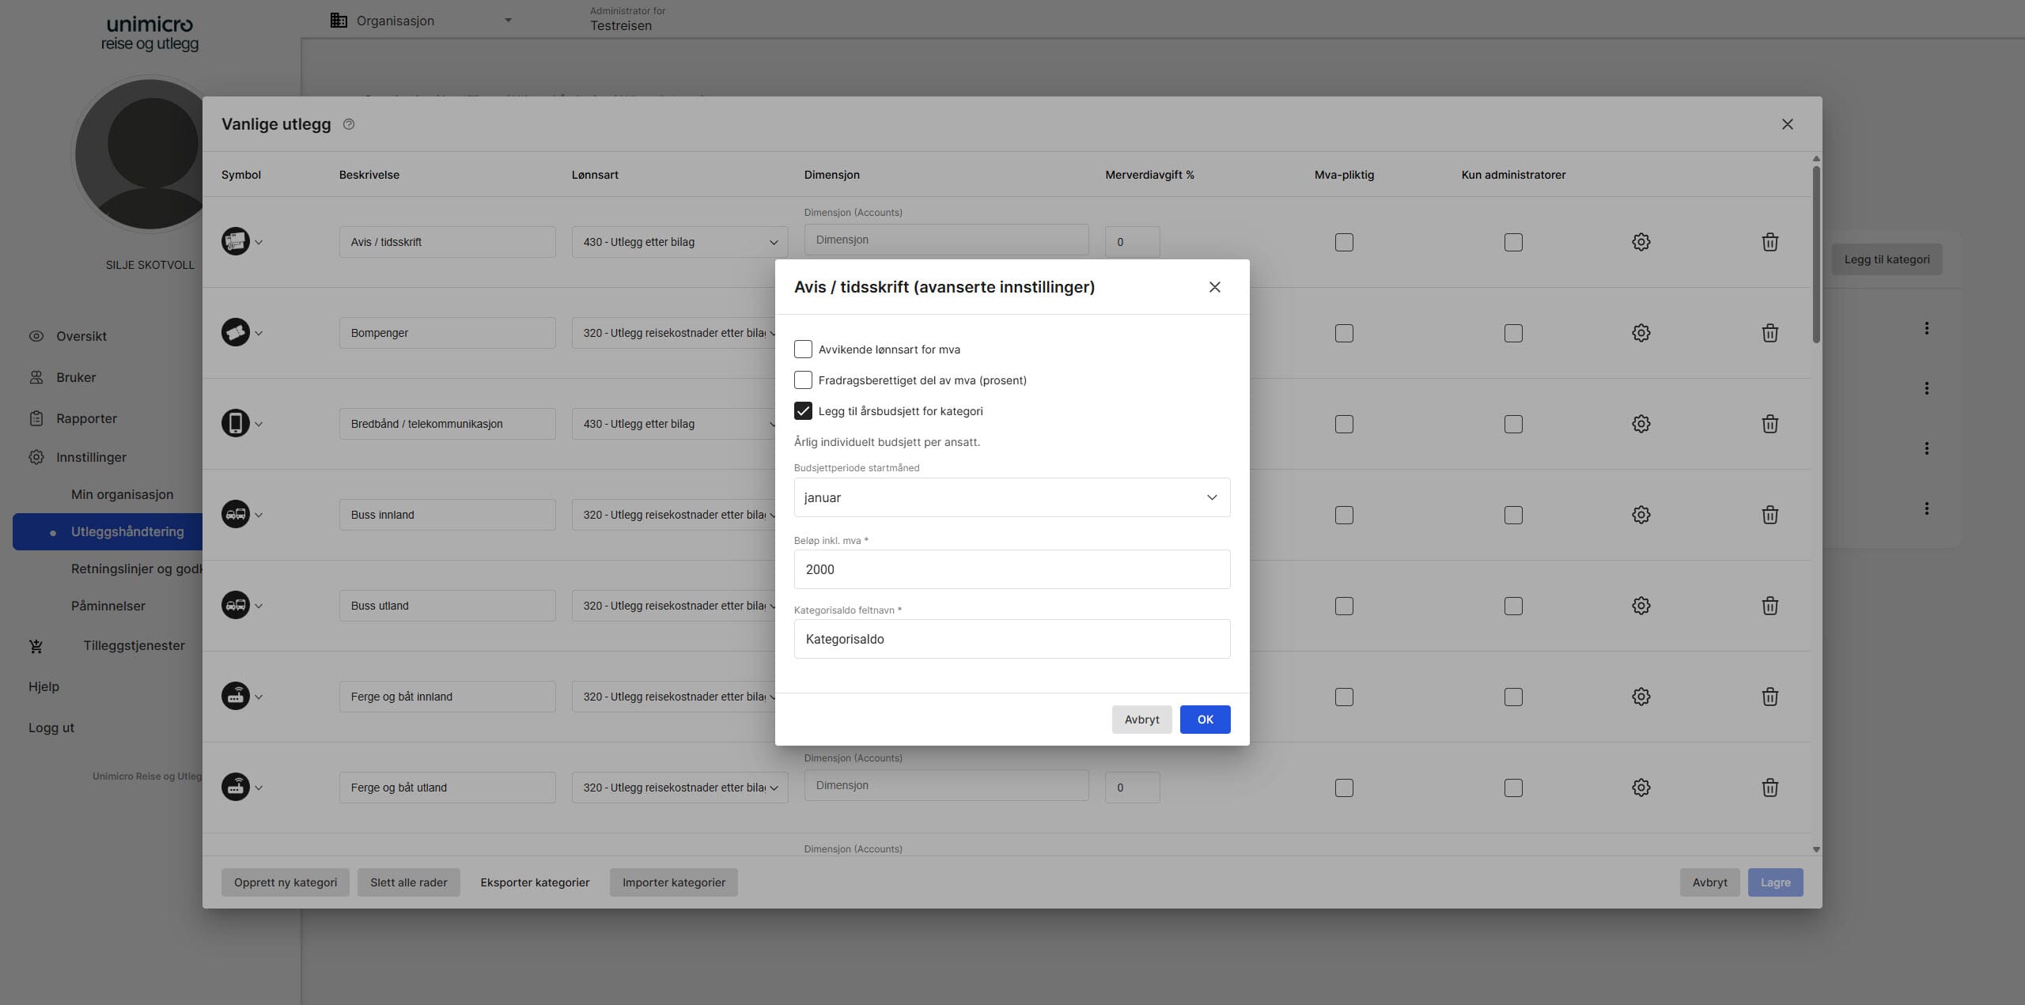Viewport: 2025px width, 1005px height.
Task: Expand Lønnsart dropdown for Ferge og båt utland
Action: (x=679, y=788)
